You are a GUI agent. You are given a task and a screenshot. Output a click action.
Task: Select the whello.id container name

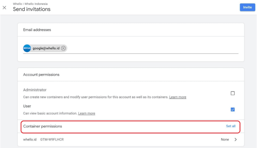tap(30, 139)
